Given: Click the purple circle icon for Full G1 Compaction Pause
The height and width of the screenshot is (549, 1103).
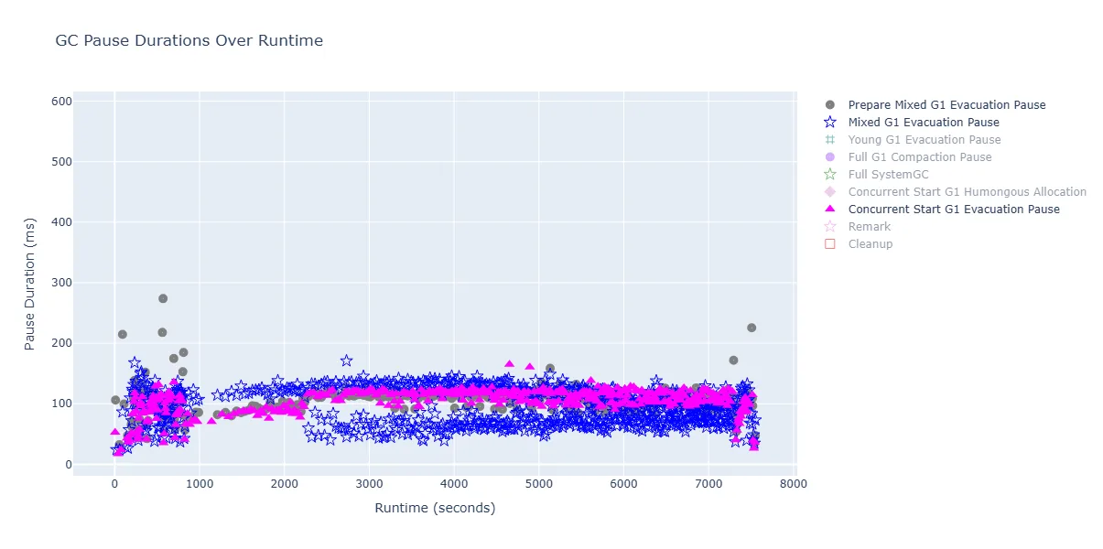Looking at the screenshot, I should 830,157.
